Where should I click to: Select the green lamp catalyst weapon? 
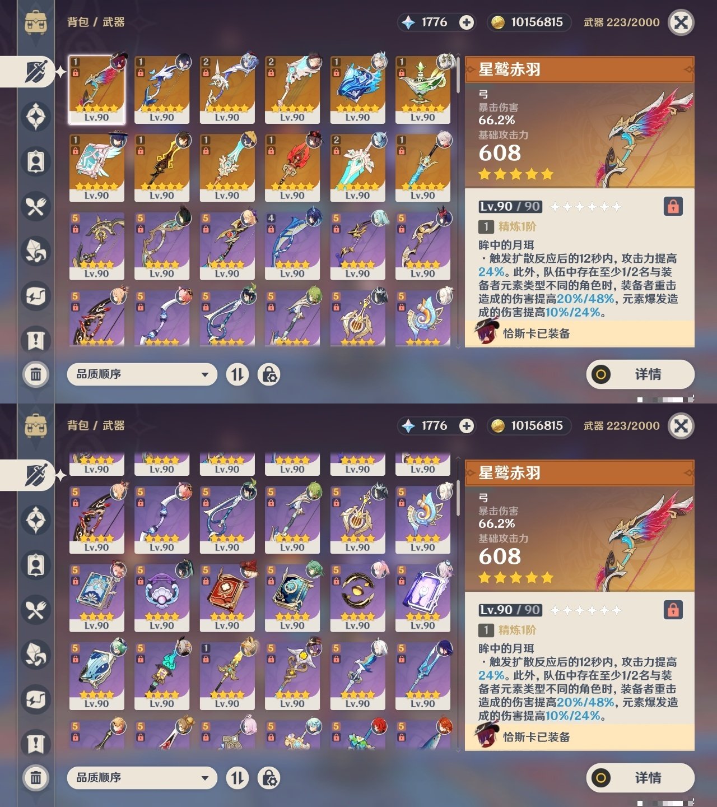coord(423,90)
